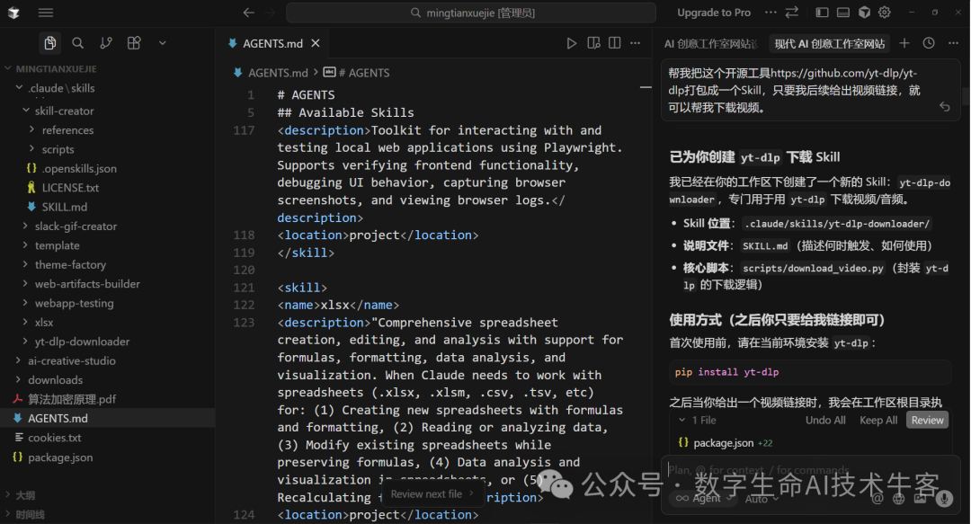The width and height of the screenshot is (971, 524).
Task: Click Upgrade to Pro
Action: tap(713, 13)
